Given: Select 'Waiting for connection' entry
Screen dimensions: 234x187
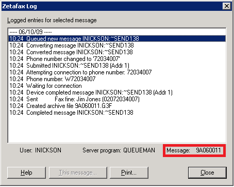Looking at the screenshot, I should point(117,86).
